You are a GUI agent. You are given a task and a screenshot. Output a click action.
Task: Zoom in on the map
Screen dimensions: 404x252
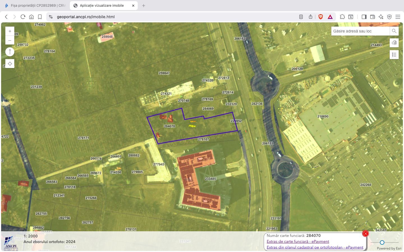tap(10, 31)
